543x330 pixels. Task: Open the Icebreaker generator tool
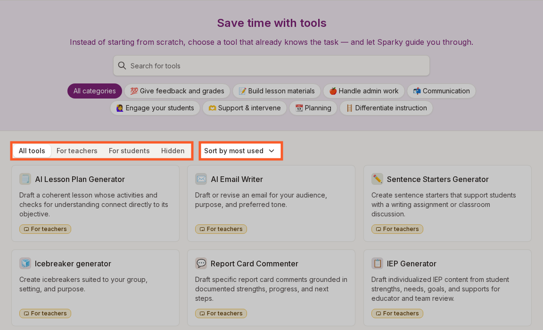pos(96,288)
